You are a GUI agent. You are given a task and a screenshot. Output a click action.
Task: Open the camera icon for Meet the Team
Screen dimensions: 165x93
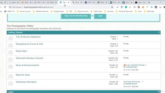(11, 76)
